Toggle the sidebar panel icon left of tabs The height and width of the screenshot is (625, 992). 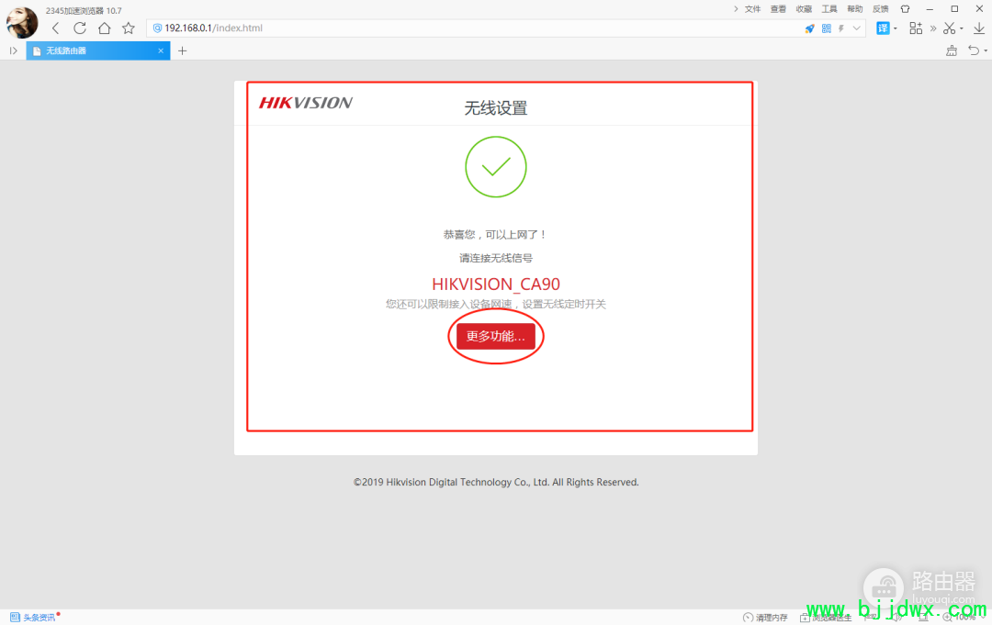pos(13,50)
